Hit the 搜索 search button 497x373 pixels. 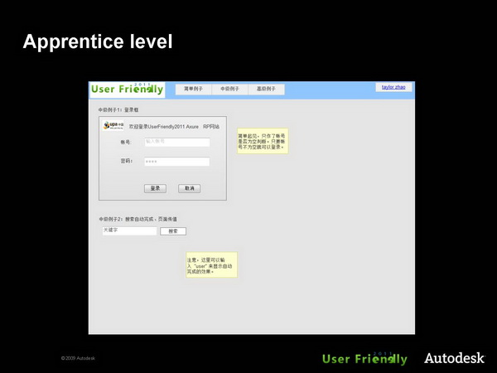173,231
